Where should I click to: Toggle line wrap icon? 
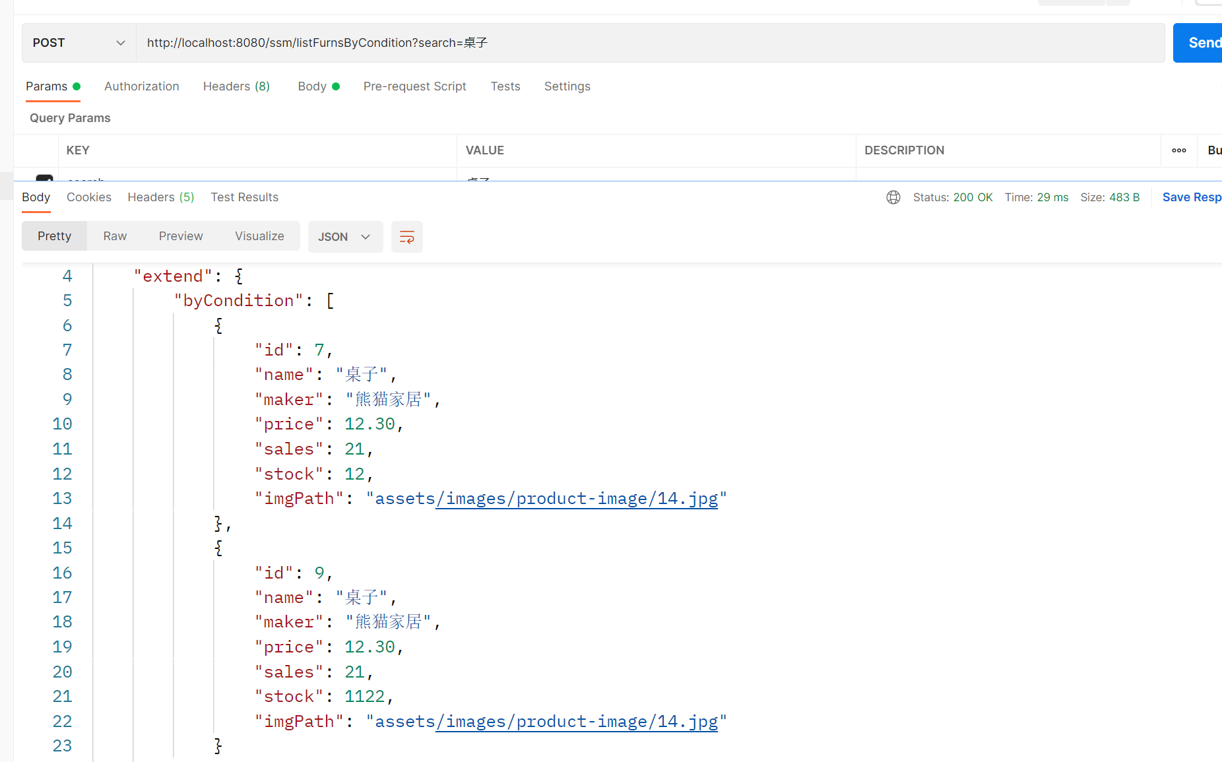(407, 237)
